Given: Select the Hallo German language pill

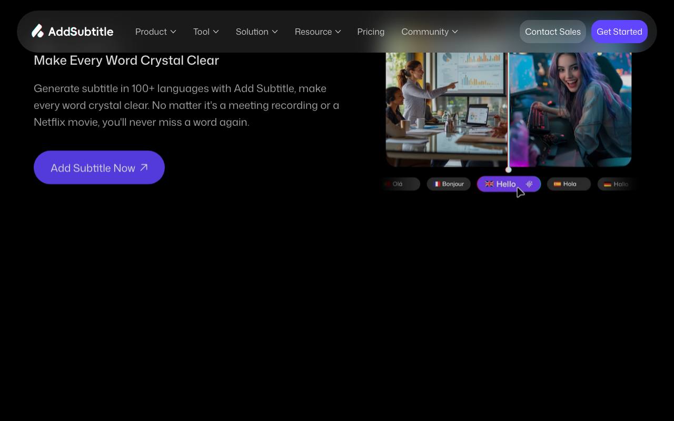Looking at the screenshot, I should click(617, 184).
